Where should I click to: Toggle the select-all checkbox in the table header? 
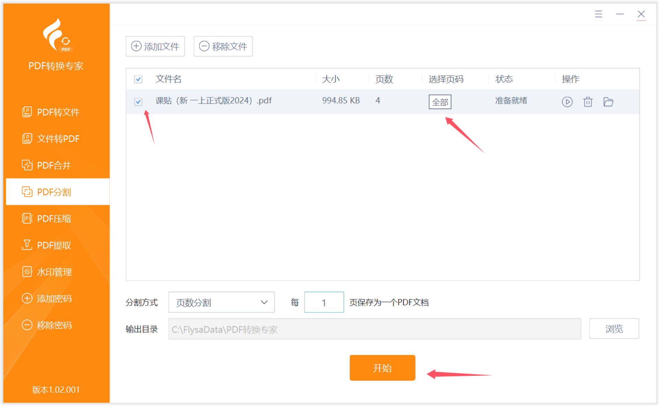pyautogui.click(x=138, y=79)
